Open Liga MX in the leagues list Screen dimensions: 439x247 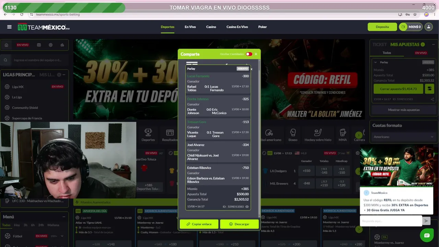(34, 87)
